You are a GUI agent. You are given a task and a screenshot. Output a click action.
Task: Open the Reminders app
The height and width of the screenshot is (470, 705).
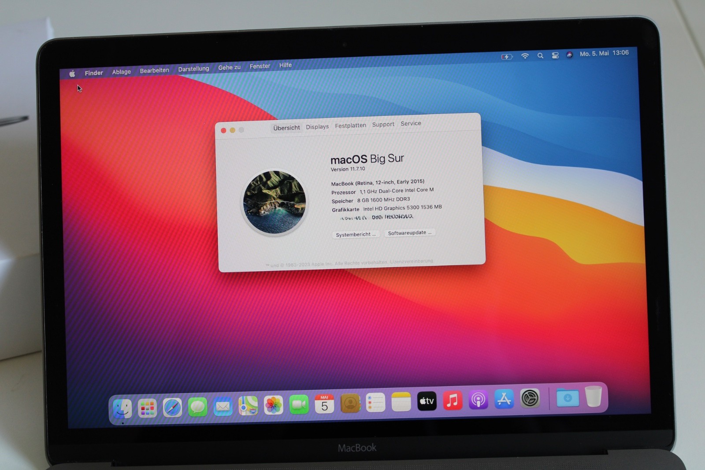(375, 402)
